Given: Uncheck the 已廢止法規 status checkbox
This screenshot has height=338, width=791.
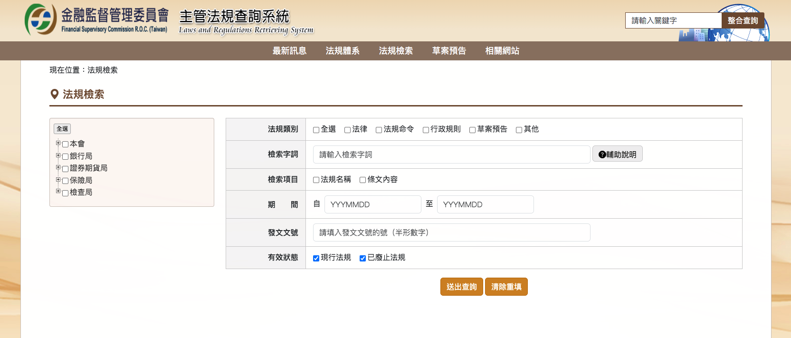Looking at the screenshot, I should 362,258.
